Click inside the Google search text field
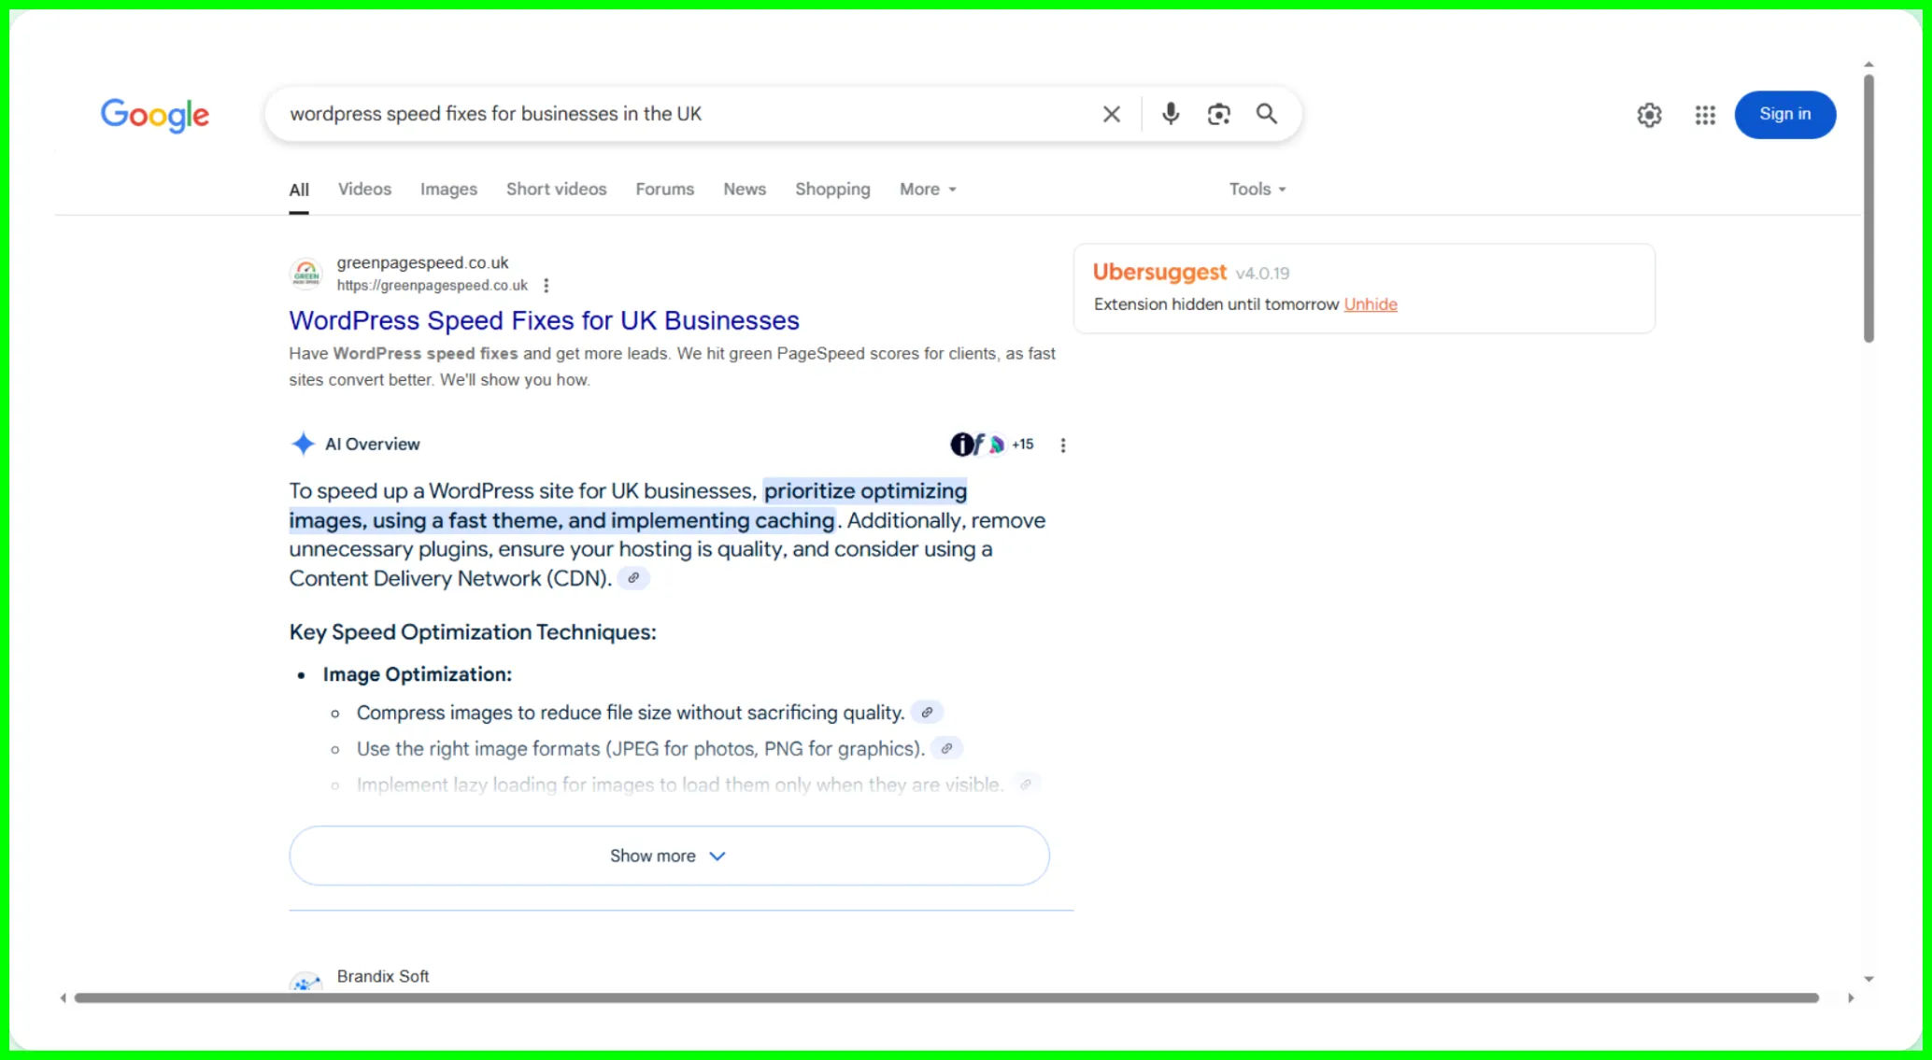This screenshot has height=1060, width=1932. [x=654, y=114]
